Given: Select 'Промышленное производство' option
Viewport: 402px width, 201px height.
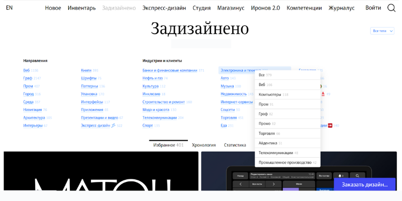Looking at the screenshot, I should pyautogui.click(x=285, y=163).
